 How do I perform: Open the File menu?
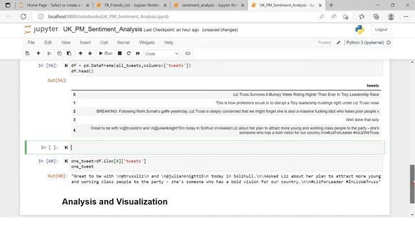point(31,43)
